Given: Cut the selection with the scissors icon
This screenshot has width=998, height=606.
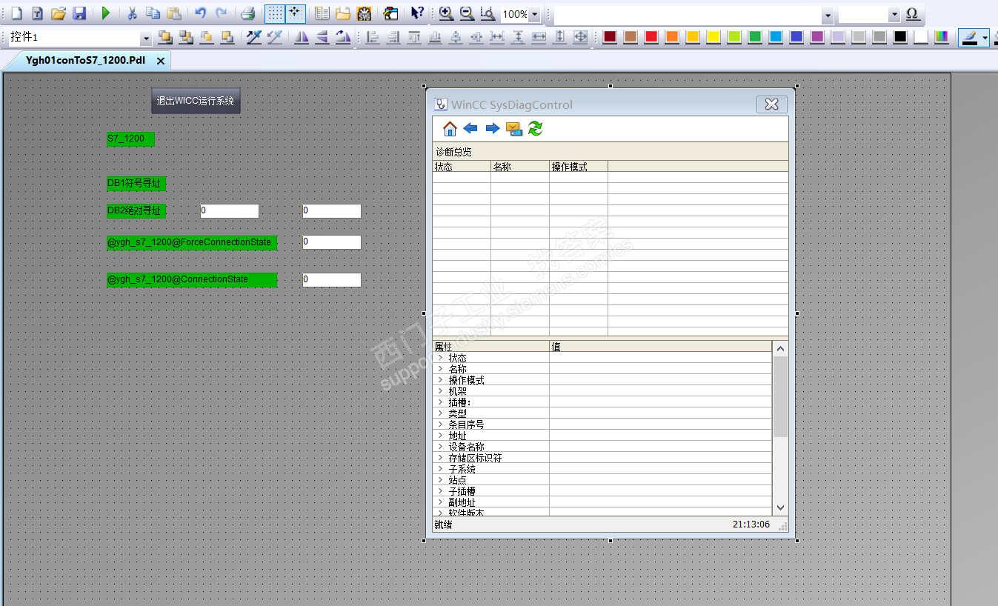Looking at the screenshot, I should [132, 13].
